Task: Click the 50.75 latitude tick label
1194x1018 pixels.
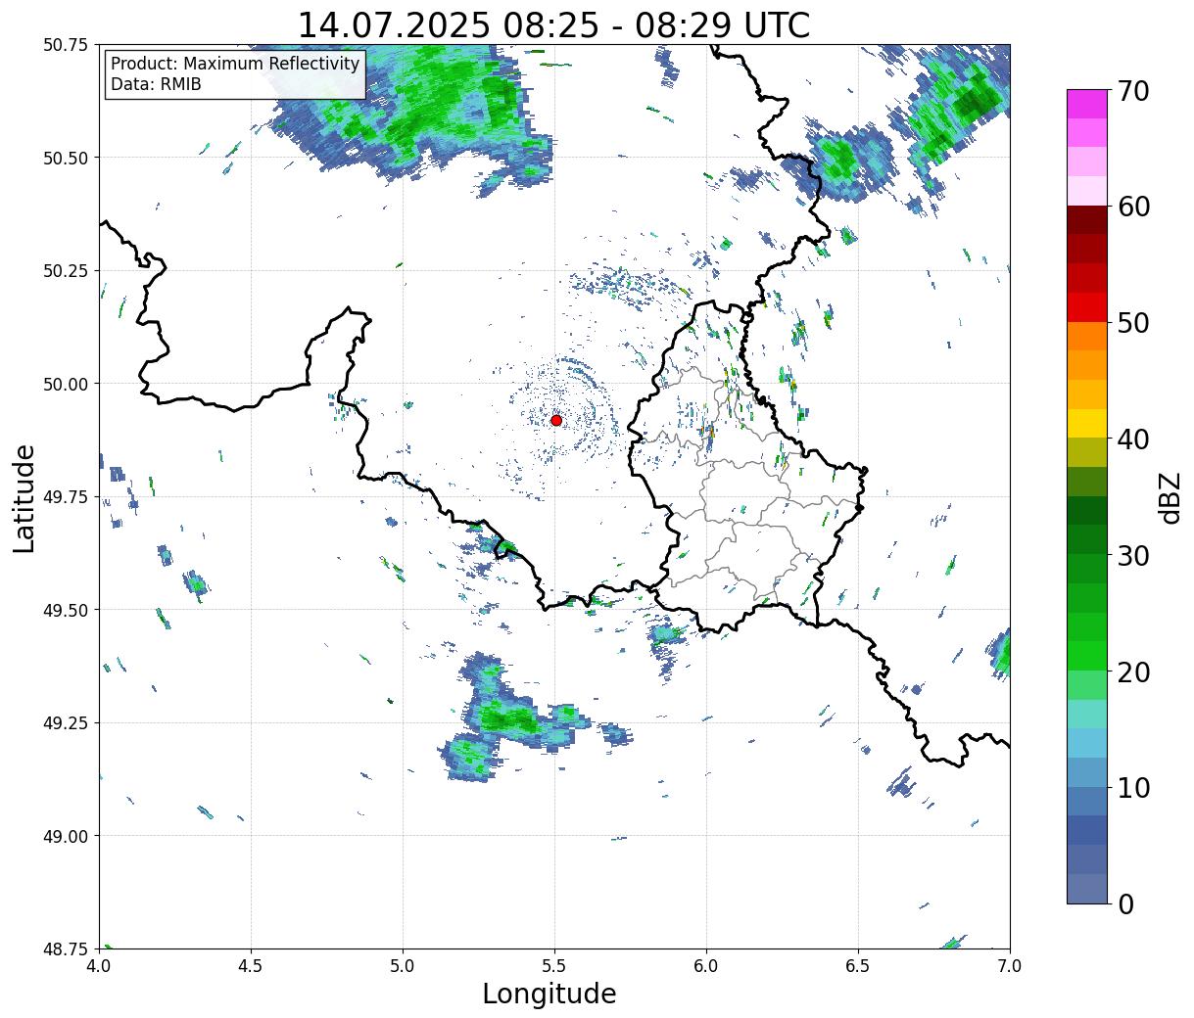Action: (x=66, y=45)
